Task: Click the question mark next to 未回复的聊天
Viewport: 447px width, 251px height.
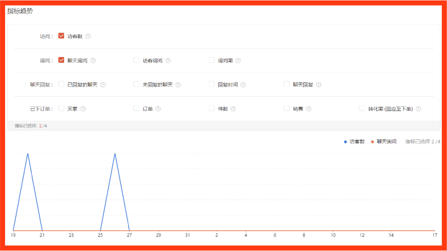Action: [x=178, y=84]
